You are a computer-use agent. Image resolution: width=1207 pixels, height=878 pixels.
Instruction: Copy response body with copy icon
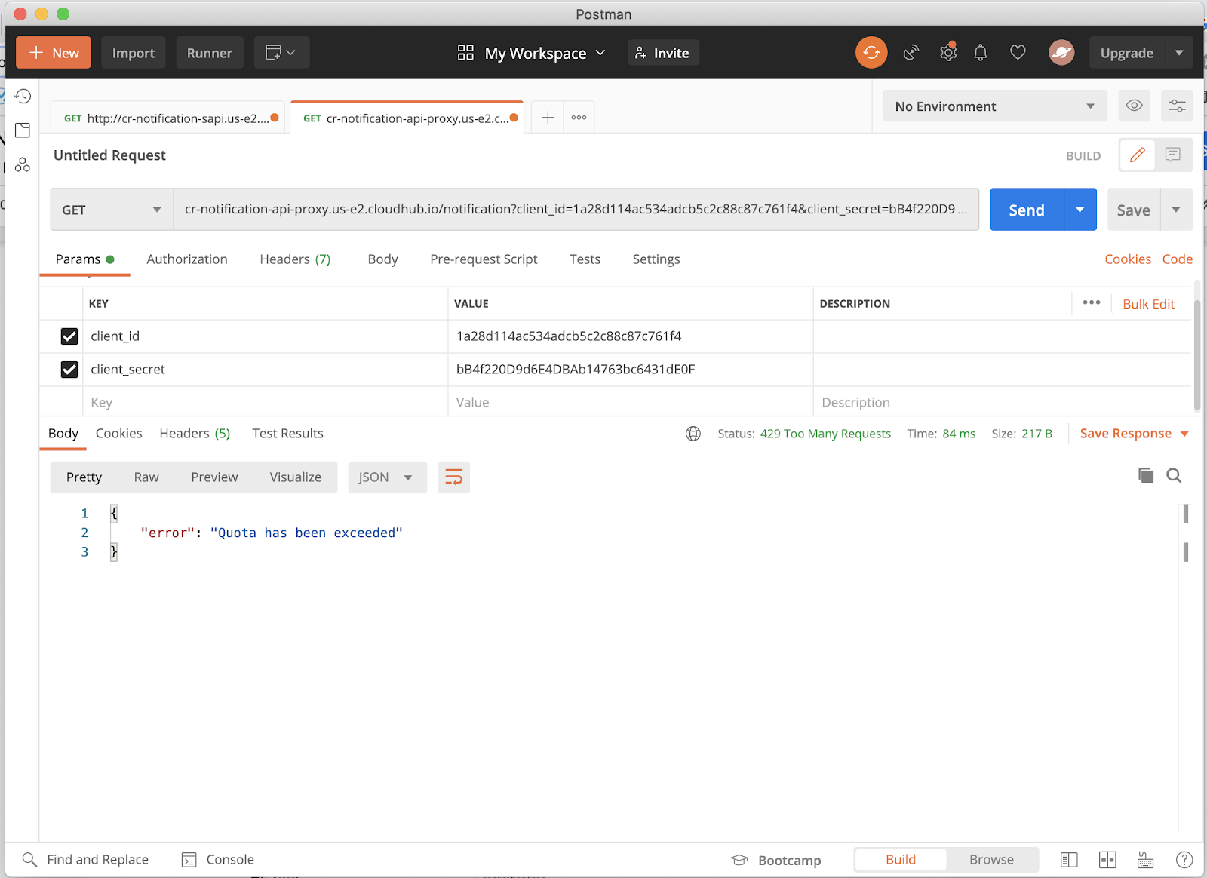point(1145,475)
